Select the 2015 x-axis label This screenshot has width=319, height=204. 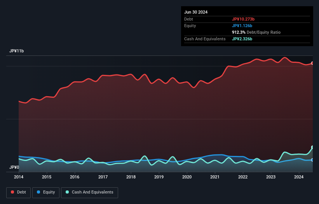click(x=47, y=177)
